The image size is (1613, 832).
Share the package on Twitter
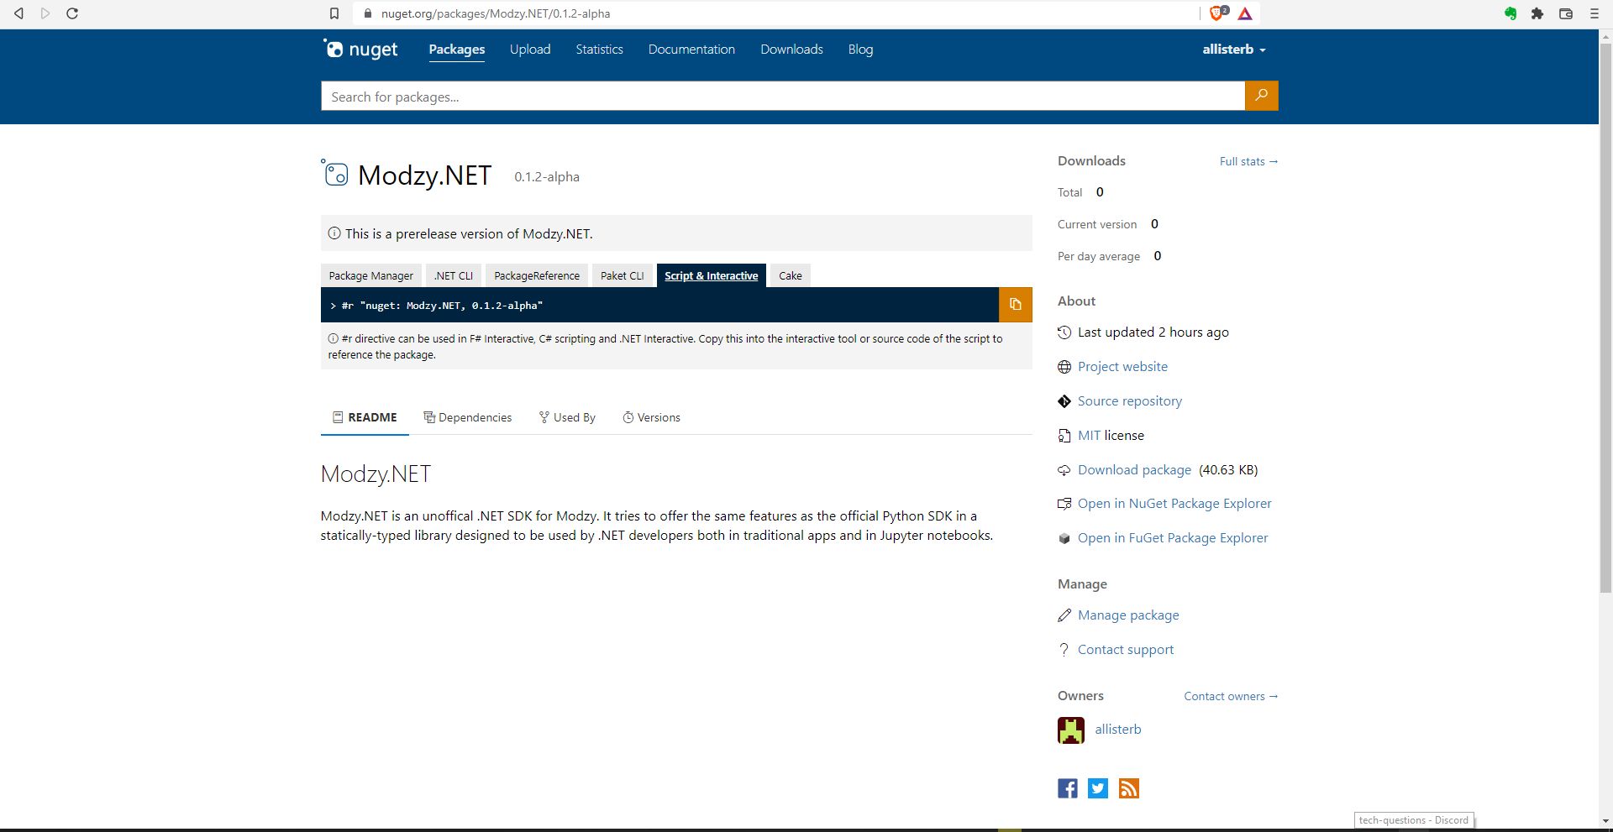point(1098,788)
